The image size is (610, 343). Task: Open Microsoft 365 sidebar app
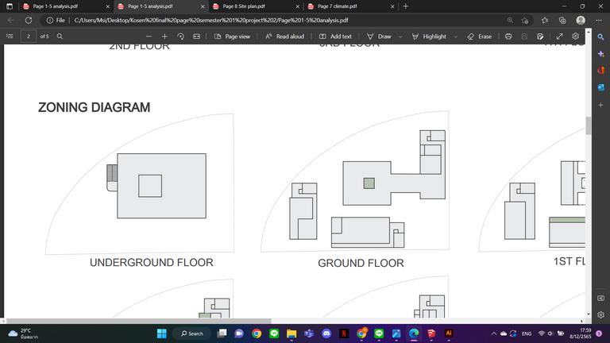[x=601, y=71]
